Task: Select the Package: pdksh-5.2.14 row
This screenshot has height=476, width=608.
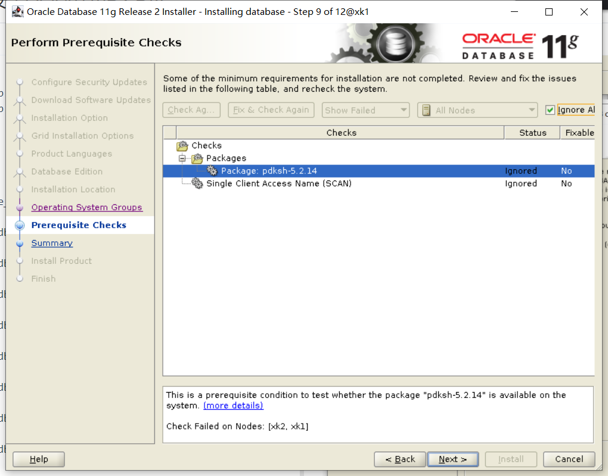Action: point(379,171)
